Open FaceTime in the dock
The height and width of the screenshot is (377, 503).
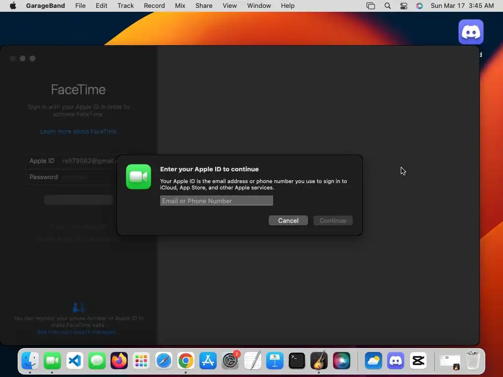coord(52,361)
